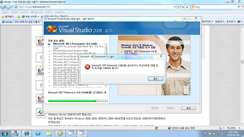Click the Windows Explorer folder taskbar icon
The height and width of the screenshot is (137, 244).
coord(49,134)
